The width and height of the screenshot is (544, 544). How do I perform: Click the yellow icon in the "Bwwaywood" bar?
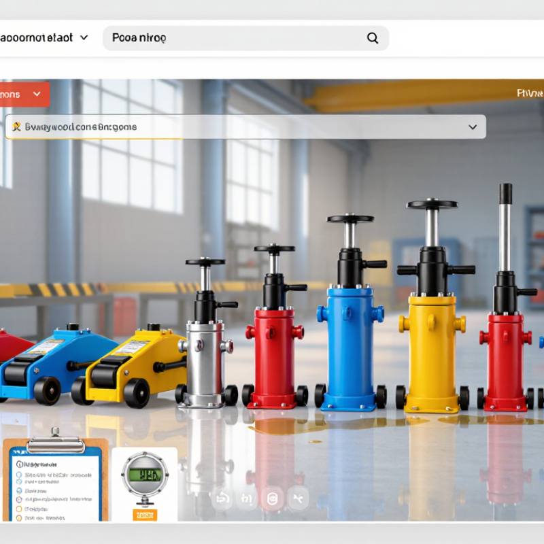pyautogui.click(x=16, y=126)
